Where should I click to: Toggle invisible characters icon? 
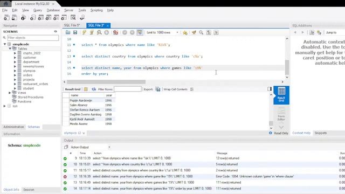click(209, 32)
